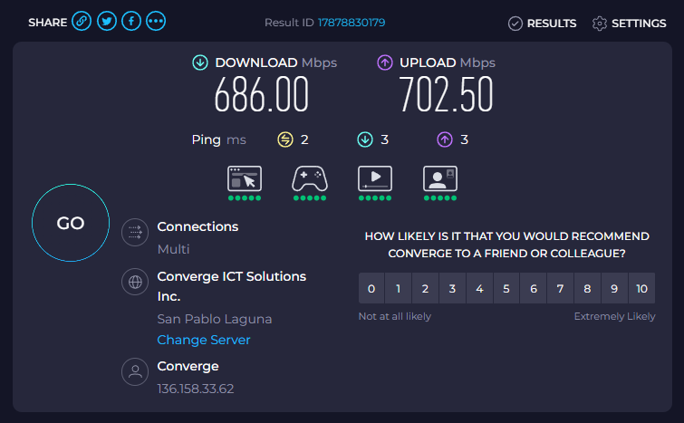684x423 pixels.
Task: Rate recommendation as 1
Action: (x=399, y=288)
